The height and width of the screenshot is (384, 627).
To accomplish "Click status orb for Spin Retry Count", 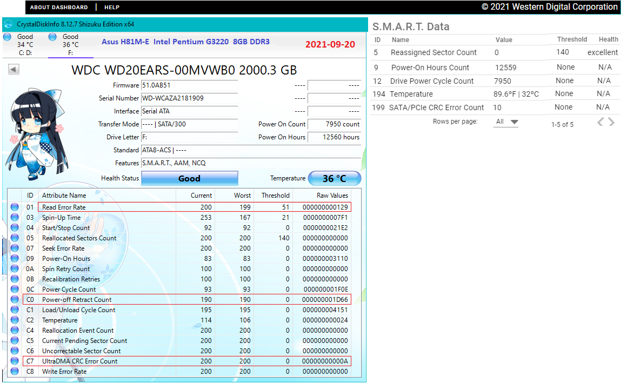I will click(15, 268).
